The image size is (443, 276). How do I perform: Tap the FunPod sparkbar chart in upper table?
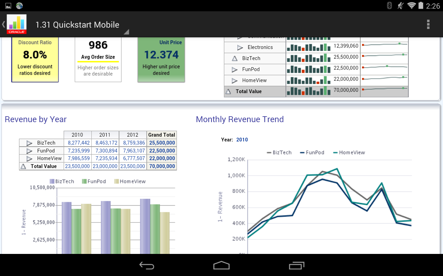pos(308,69)
